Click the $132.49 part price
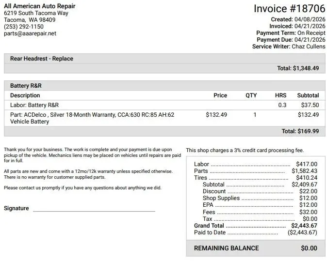Image resolution: width=327 pixels, height=261 pixels. pyautogui.click(x=216, y=115)
